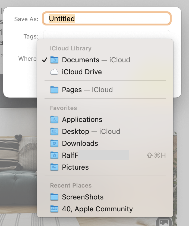Click the home folder icon
Screen dimensions: 189x226
click(x=54, y=155)
